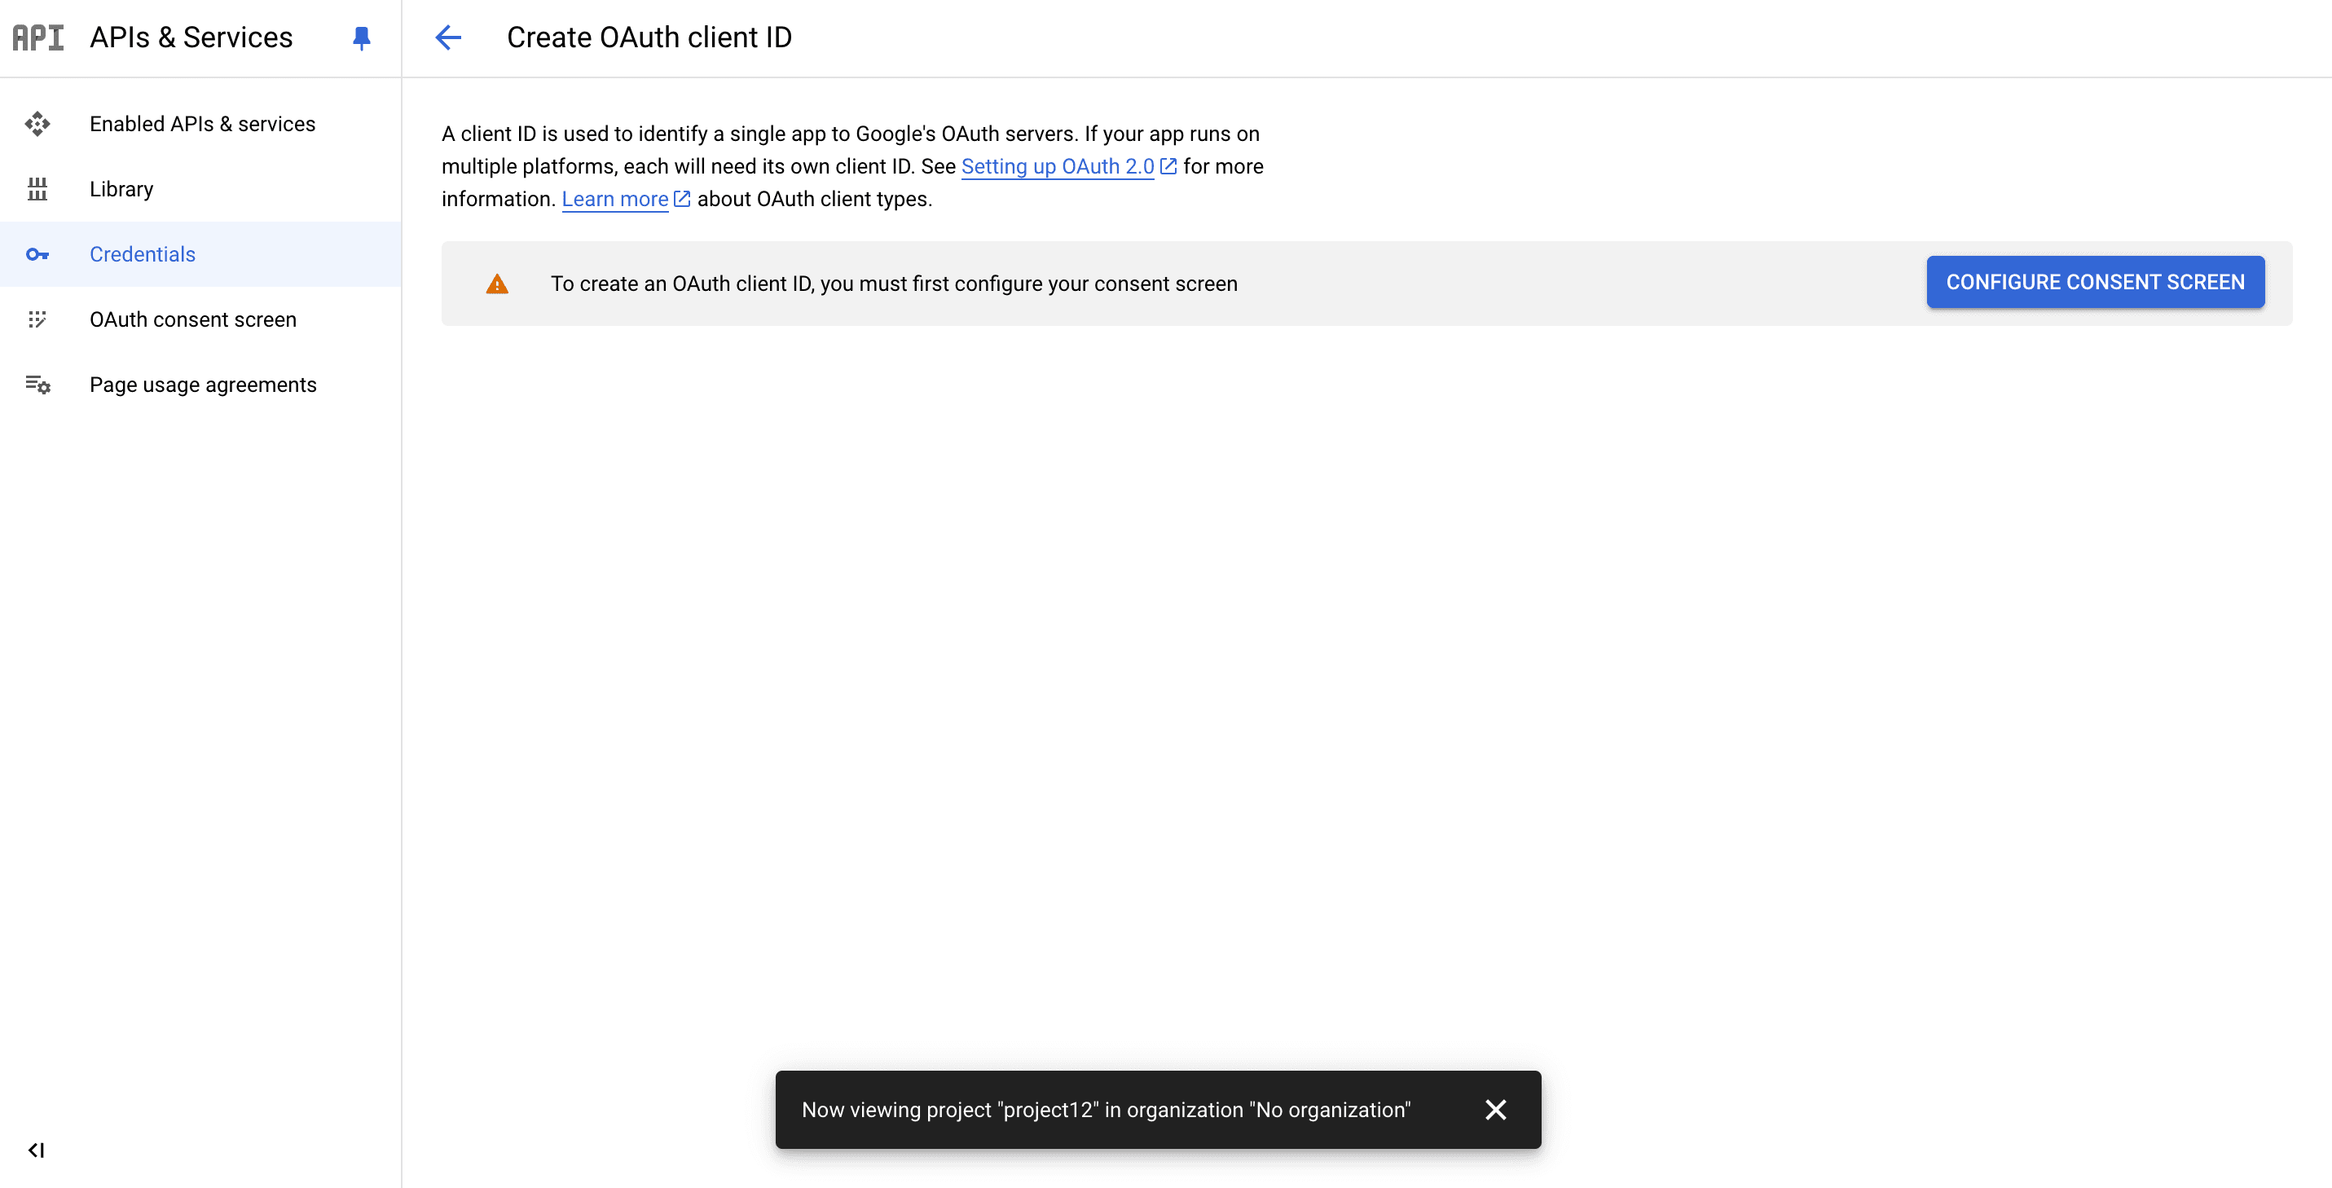Click the 'Now viewing project' toast text
Image resolution: width=2332 pixels, height=1188 pixels.
pos(1107,1110)
